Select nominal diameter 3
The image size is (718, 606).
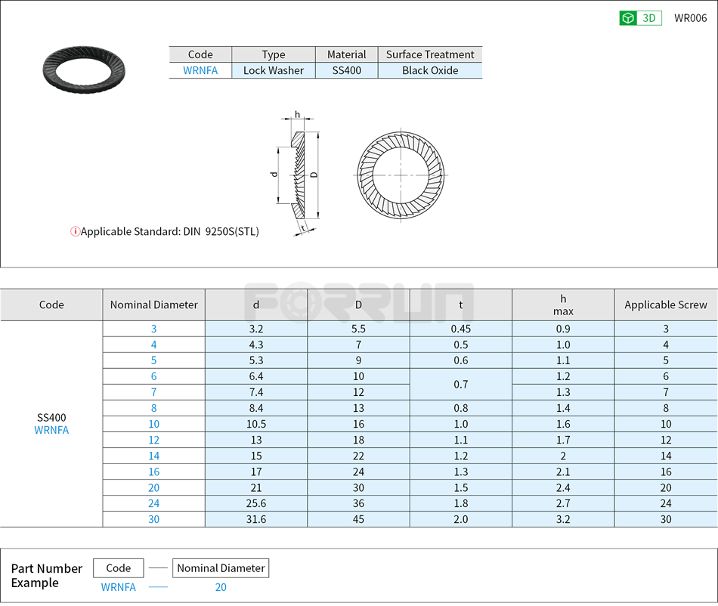[153, 329]
